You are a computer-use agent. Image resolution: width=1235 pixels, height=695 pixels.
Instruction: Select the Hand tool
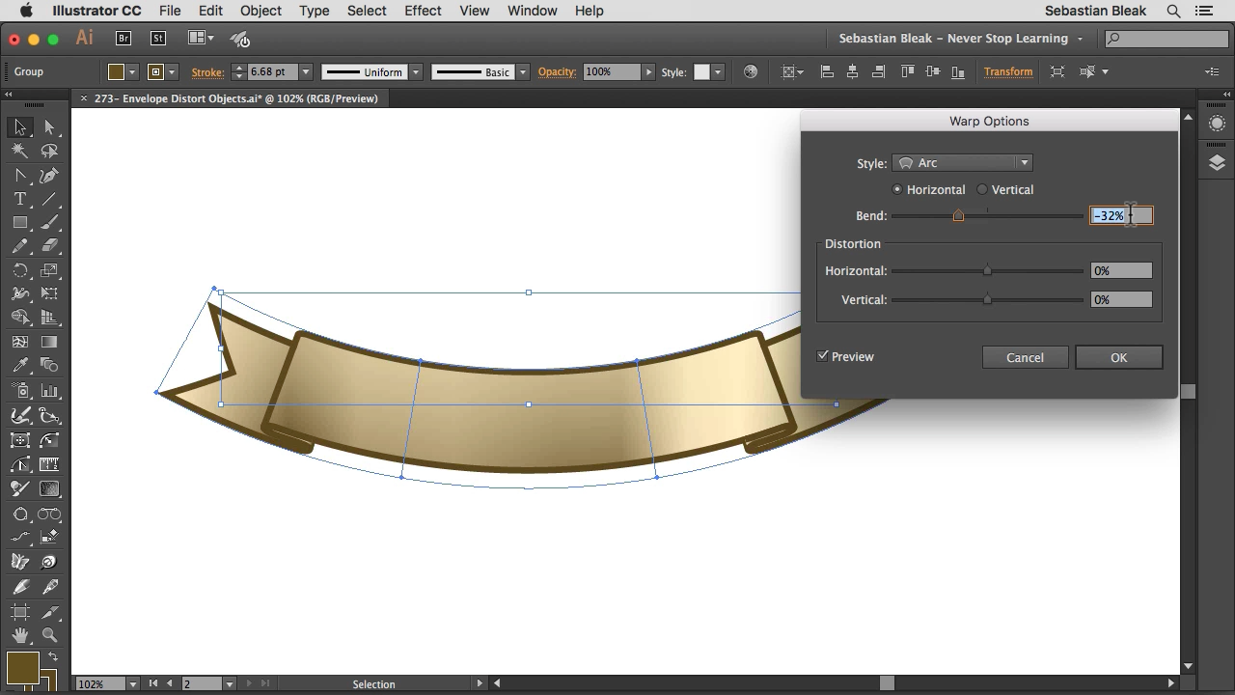[20, 635]
